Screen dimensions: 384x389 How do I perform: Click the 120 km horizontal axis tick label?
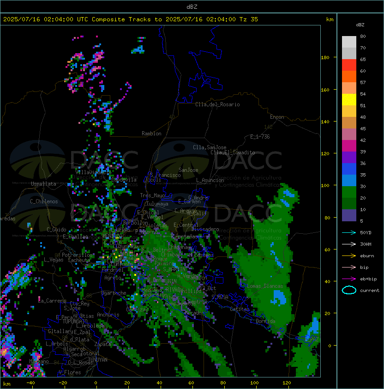pos(287,383)
